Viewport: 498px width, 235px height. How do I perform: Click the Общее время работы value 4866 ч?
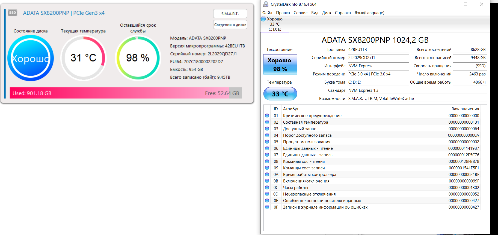470,82
